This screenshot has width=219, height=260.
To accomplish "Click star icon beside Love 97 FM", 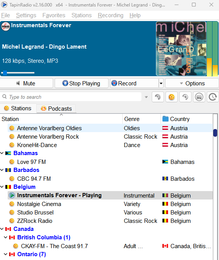I will click(x=12, y=162).
